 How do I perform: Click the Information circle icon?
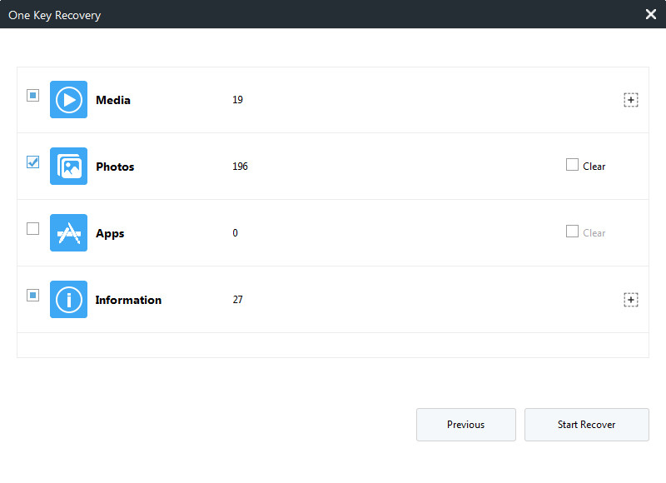[68, 300]
